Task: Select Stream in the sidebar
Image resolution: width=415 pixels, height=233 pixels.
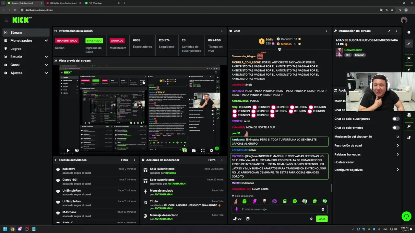Action: (x=27, y=32)
